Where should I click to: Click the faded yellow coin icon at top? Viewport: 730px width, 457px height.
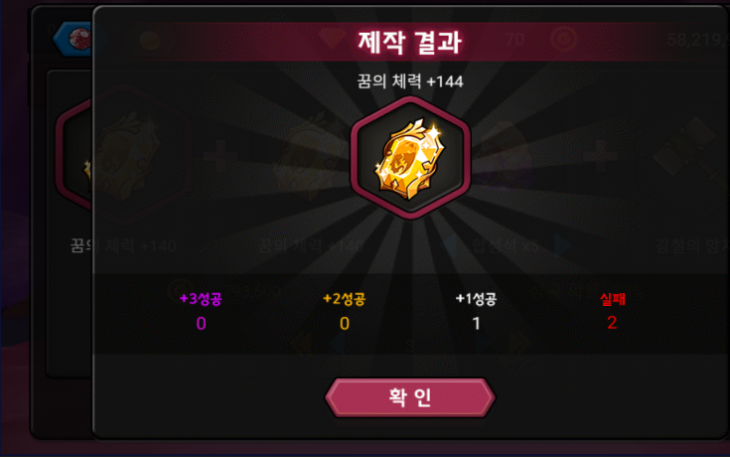coord(150,41)
